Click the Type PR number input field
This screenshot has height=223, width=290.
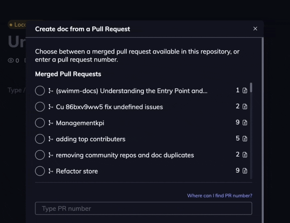(143, 208)
